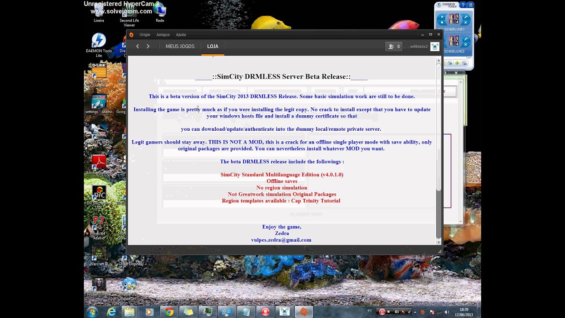
Task: Select the Warcraft III desktop icon
Action: point(99,256)
